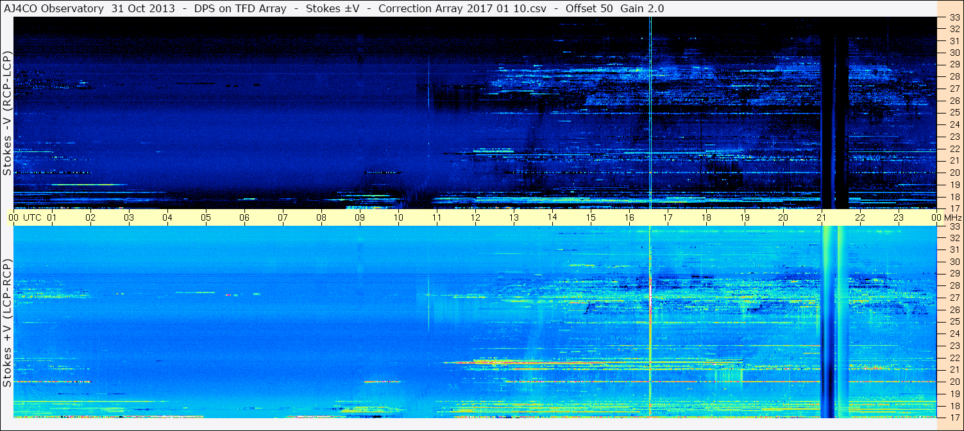
Task: Click the 33 MHz tick label, lower Stokes +V panel
Action: 954,226
